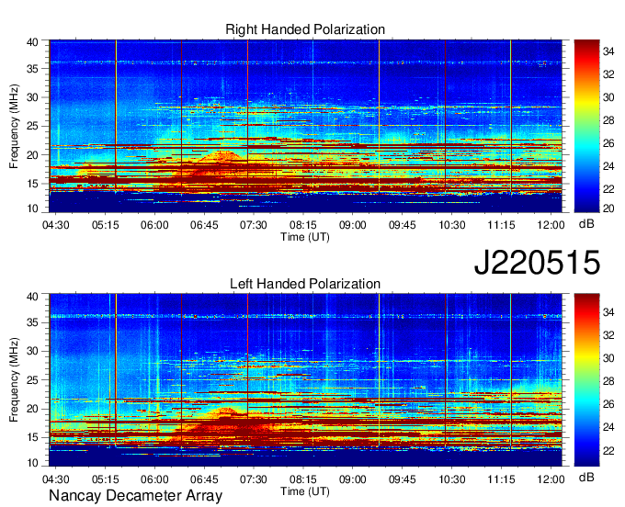Click "Time (UT)" label under Left Handed plot
The height and width of the screenshot is (507, 625).
pos(305,491)
